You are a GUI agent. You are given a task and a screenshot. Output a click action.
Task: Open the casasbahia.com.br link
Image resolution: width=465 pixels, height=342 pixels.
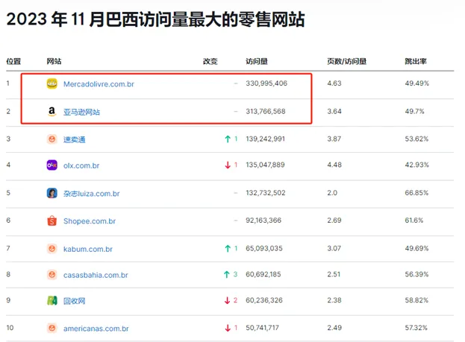click(96, 275)
